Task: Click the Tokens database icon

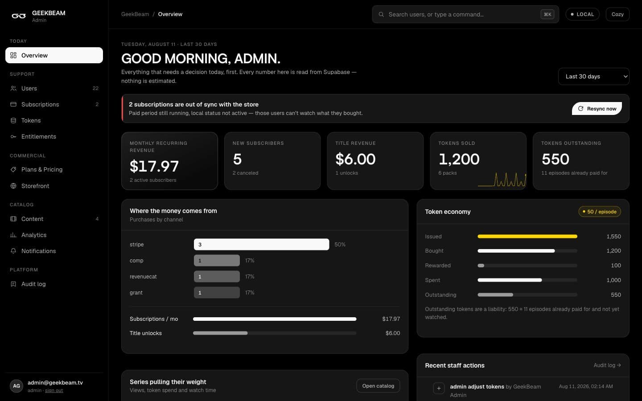Action: click(13, 120)
